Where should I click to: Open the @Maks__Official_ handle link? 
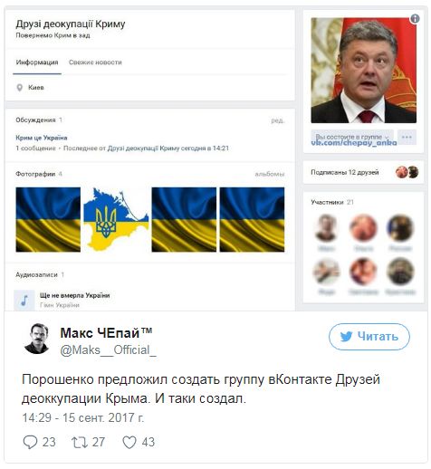(108, 350)
